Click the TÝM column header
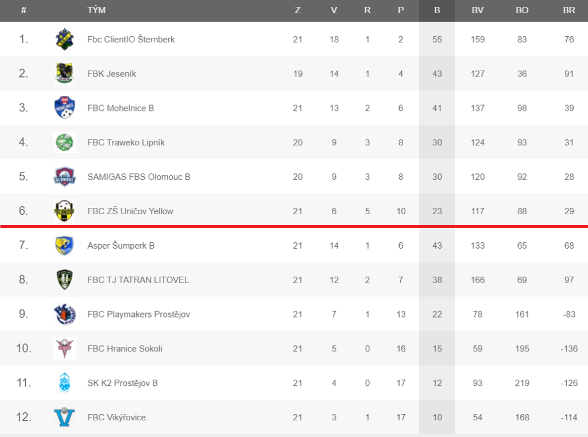 click(96, 10)
